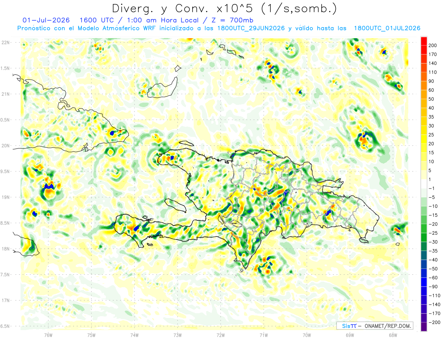Click the '35' value on the color scale
This screenshot has height=340, width=441.
[431, 117]
